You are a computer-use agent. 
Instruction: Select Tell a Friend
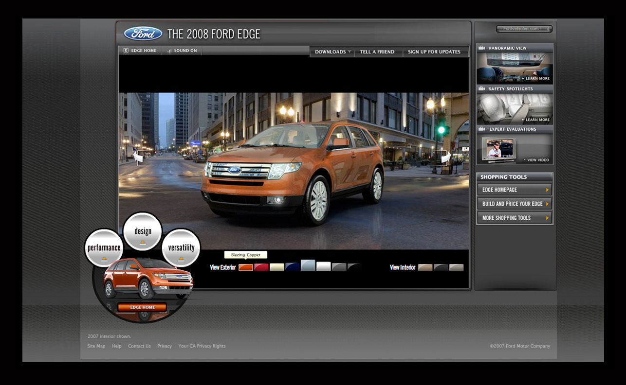(377, 52)
